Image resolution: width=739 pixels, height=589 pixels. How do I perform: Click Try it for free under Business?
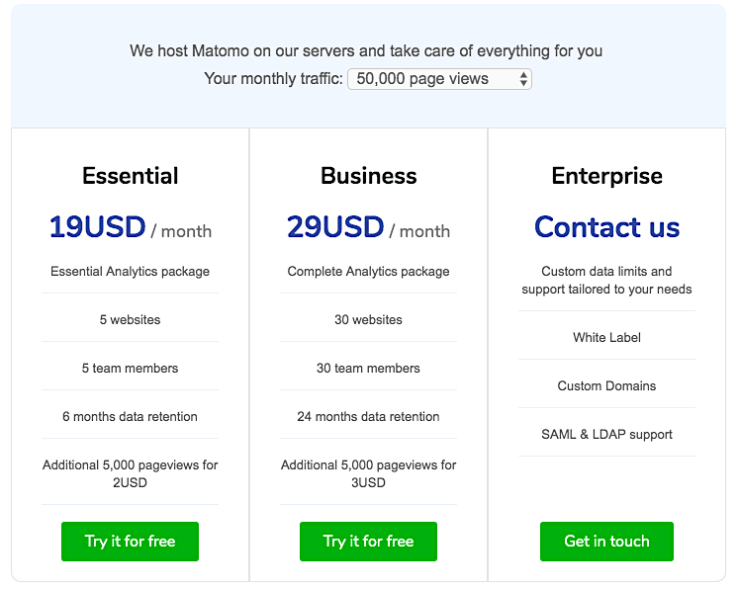[368, 541]
